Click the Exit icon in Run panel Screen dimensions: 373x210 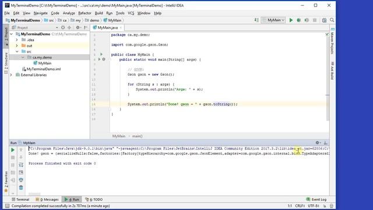click(x=13, y=180)
